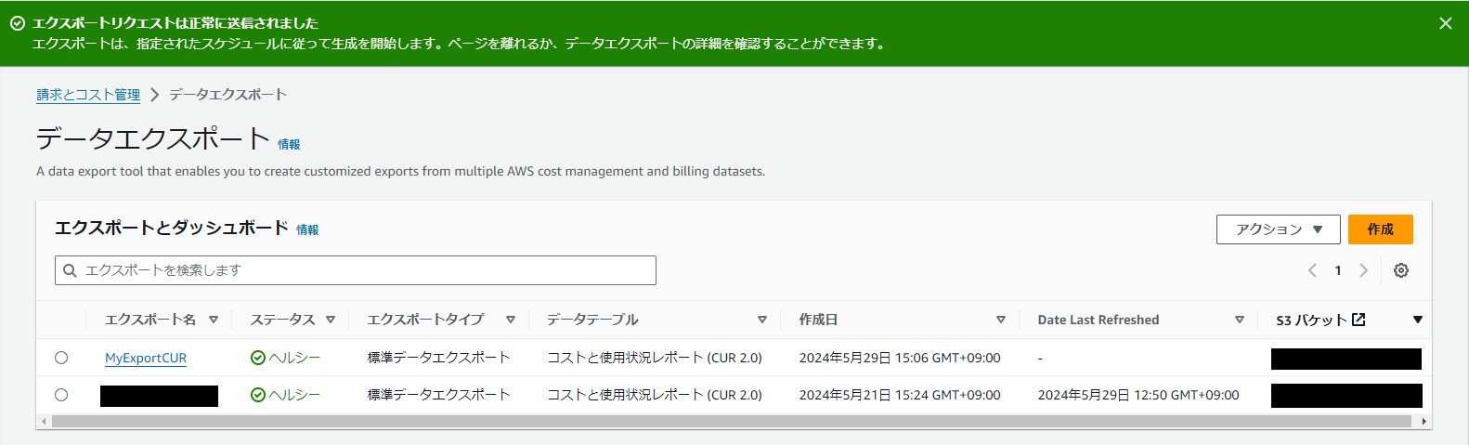Click the Date Last Refreshed column header
Image resolution: width=1469 pixels, height=445 pixels.
[1098, 320]
